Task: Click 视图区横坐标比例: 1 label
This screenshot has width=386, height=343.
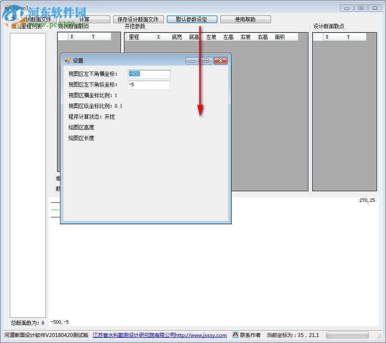Action: point(93,96)
